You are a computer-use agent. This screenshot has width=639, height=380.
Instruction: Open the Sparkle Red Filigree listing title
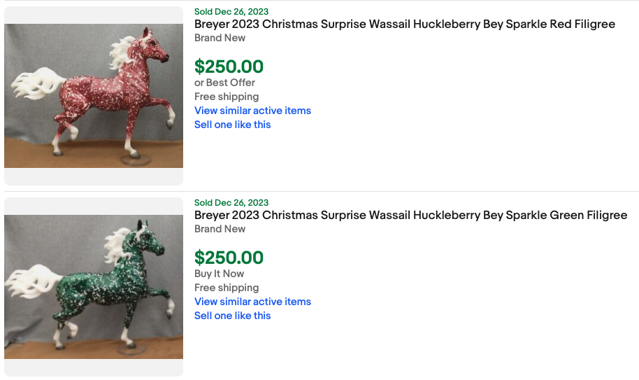(x=404, y=24)
